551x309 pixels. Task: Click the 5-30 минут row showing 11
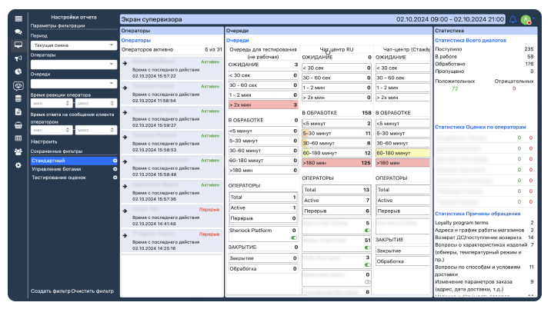336,133
